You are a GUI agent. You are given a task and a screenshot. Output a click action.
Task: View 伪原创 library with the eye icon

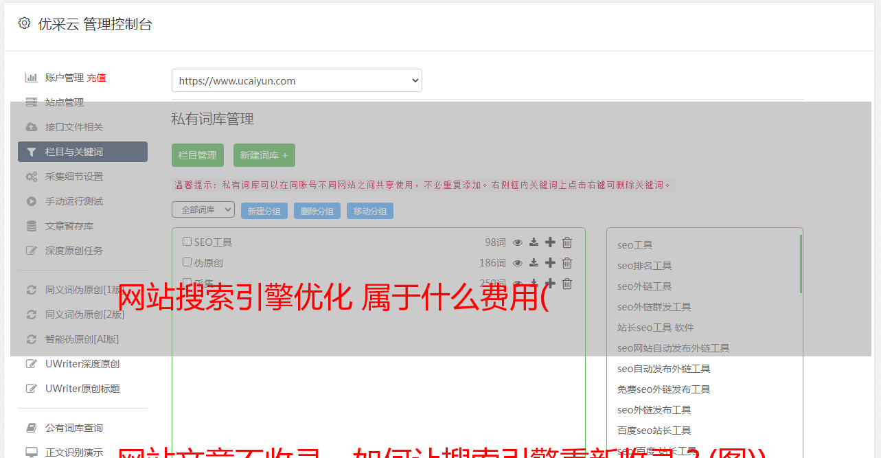point(518,263)
